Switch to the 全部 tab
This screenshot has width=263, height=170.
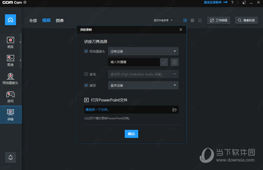[33, 20]
